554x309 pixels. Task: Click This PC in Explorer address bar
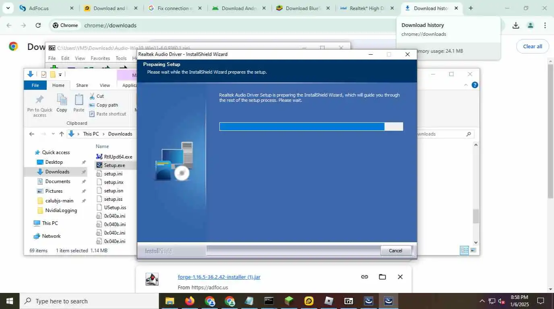91,134
